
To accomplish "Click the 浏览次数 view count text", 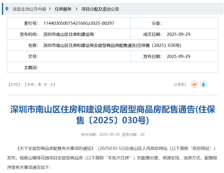I will click(x=133, y=135).
